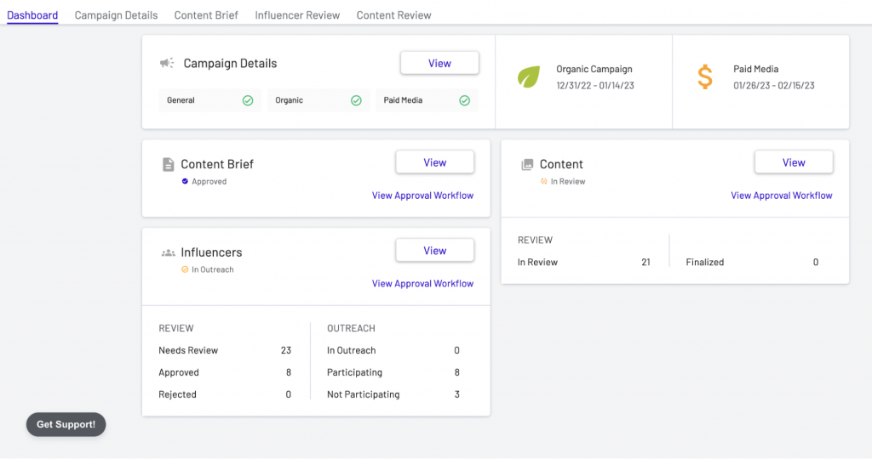
Task: Click the orange dollar sign Paid Media icon
Action: point(705,77)
